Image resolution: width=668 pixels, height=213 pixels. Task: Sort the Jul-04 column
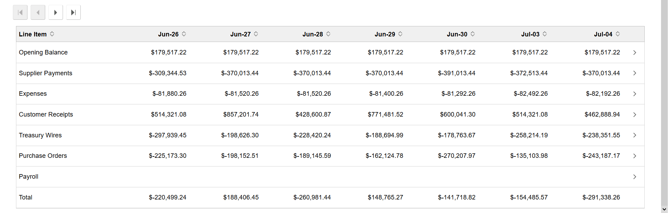pos(618,34)
